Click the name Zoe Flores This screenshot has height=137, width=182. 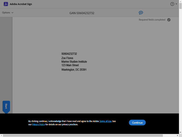67,58
